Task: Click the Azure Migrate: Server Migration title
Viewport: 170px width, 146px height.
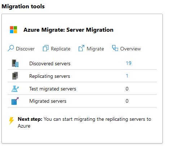Action: pos(69,30)
